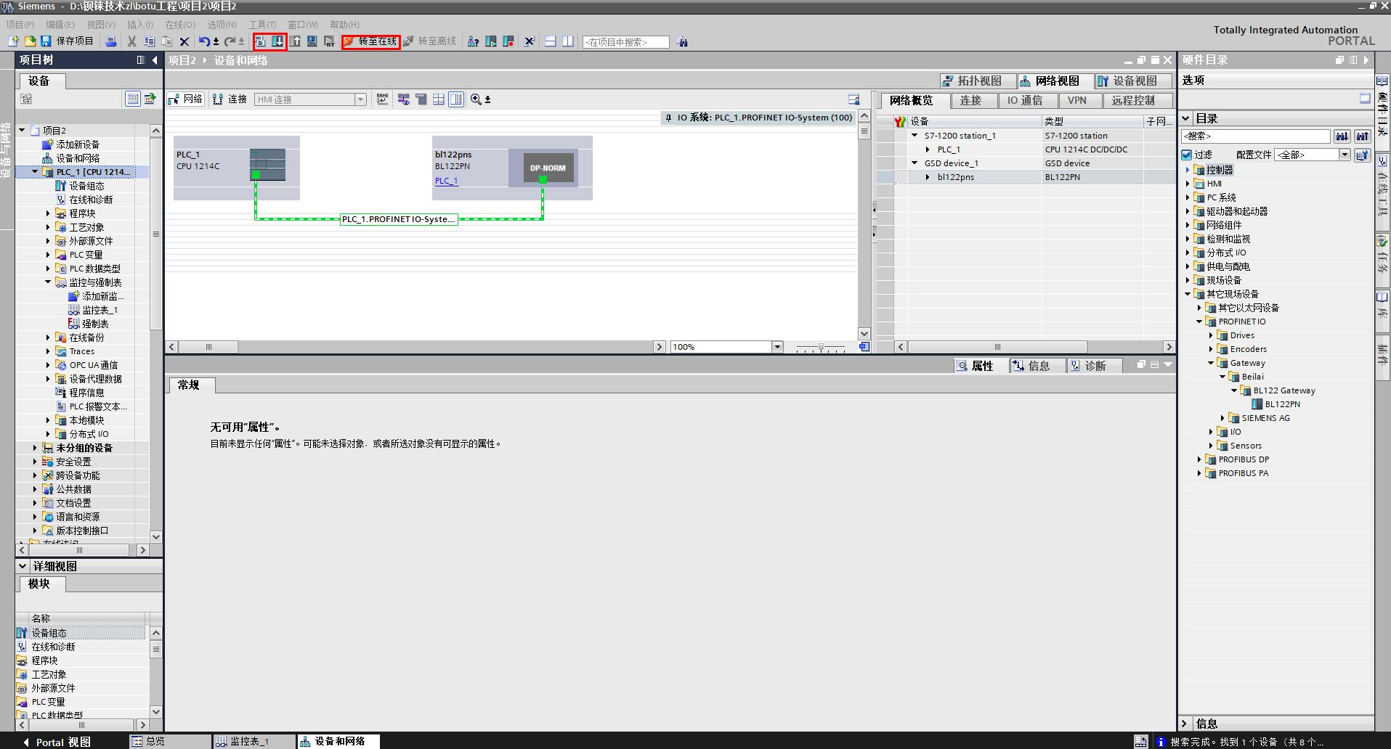Click the delete X icon in the toolbar

(184, 41)
